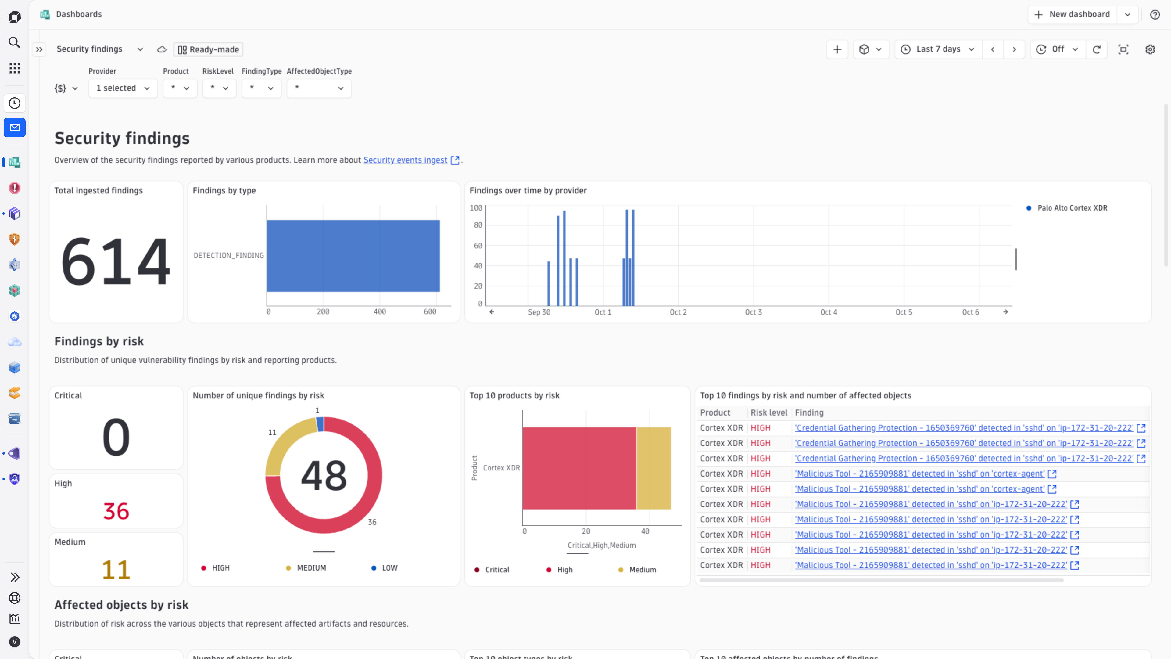Enter fullscreen mode icon
The height and width of the screenshot is (659, 1171).
point(1123,49)
